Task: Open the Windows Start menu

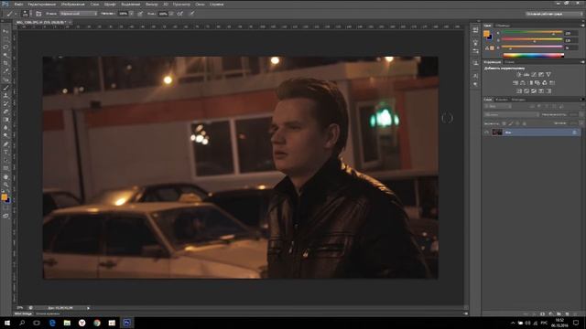Action: (x=7, y=323)
